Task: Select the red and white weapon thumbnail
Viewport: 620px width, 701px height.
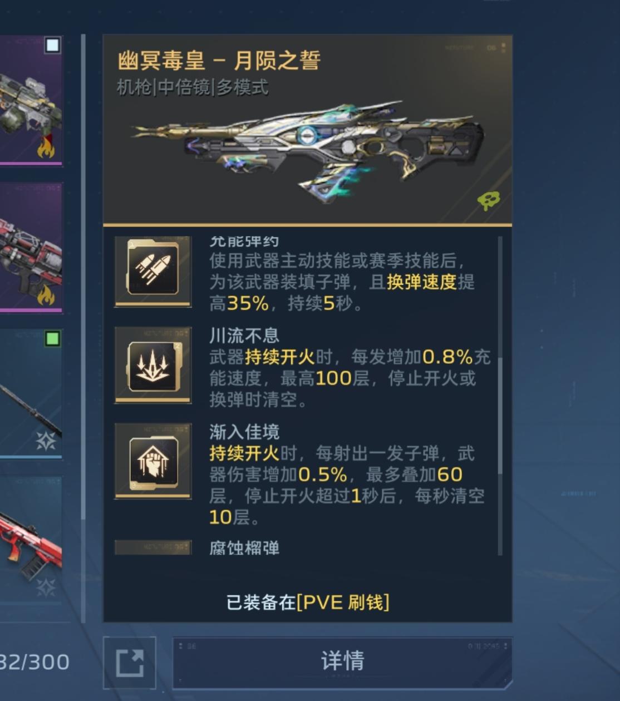Action: (x=31, y=248)
